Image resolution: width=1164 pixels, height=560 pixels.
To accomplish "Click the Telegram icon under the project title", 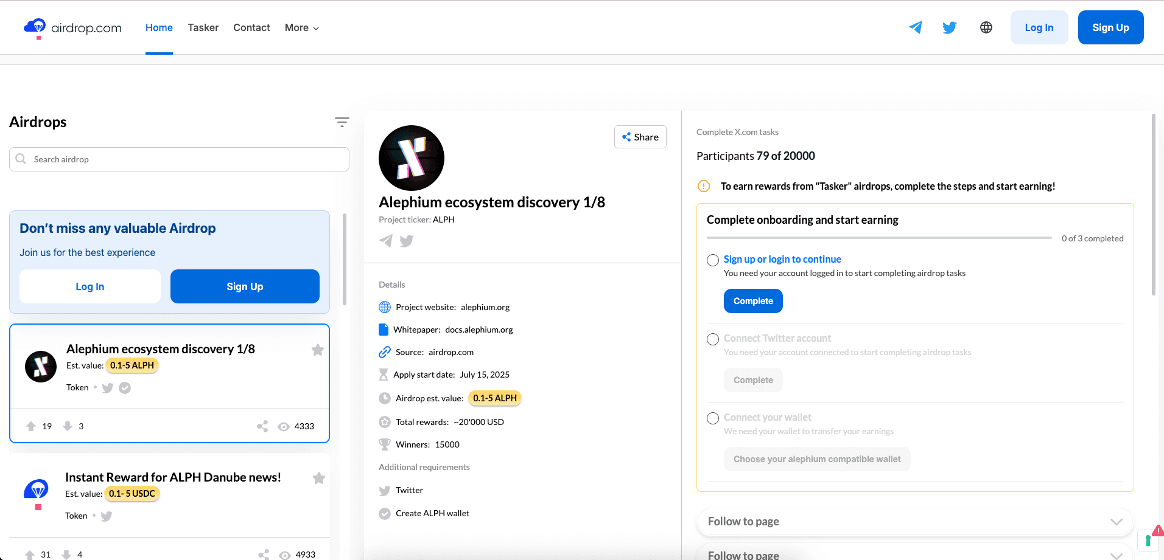I will [x=386, y=241].
